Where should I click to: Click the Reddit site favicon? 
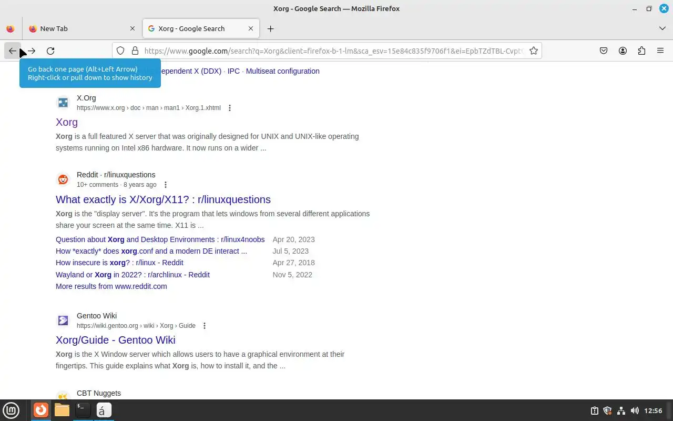click(x=63, y=179)
